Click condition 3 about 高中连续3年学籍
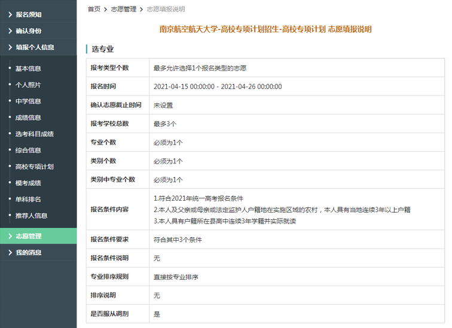This screenshot has width=452, height=328. click(225, 221)
